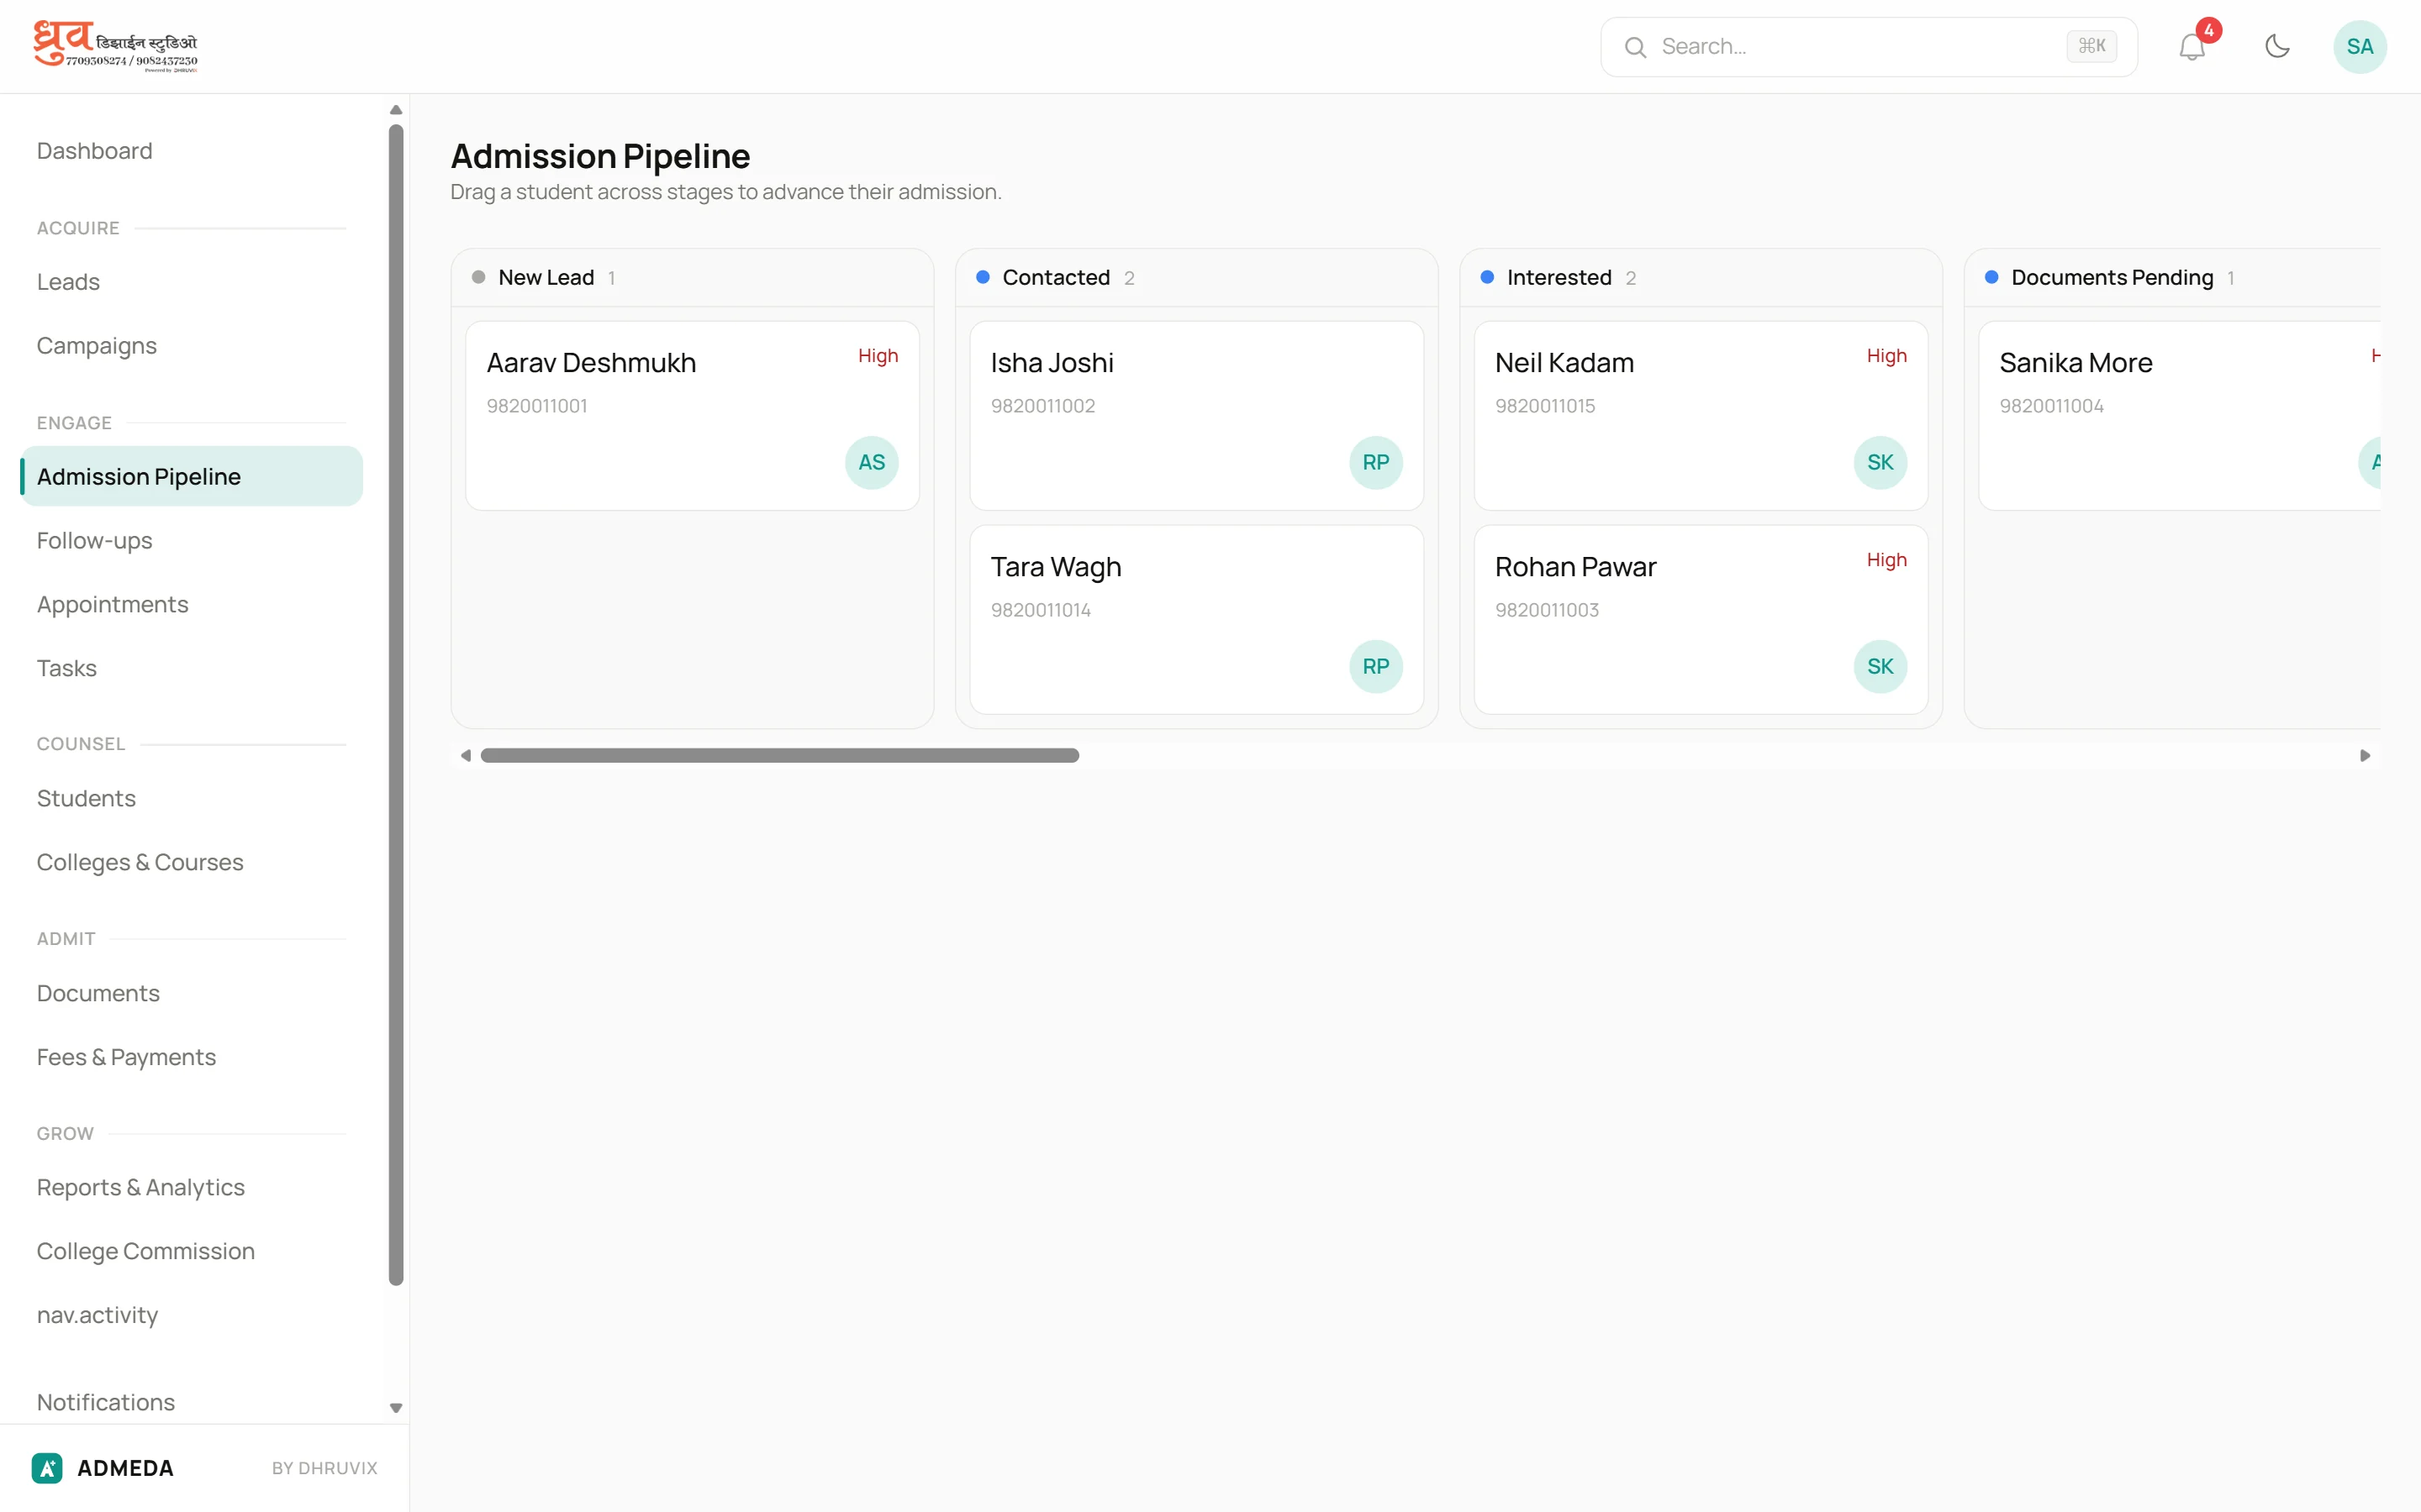Viewport: 2421px width, 1512px height.
Task: Click the RP avatar on Tara Wagh card
Action: point(1375,666)
